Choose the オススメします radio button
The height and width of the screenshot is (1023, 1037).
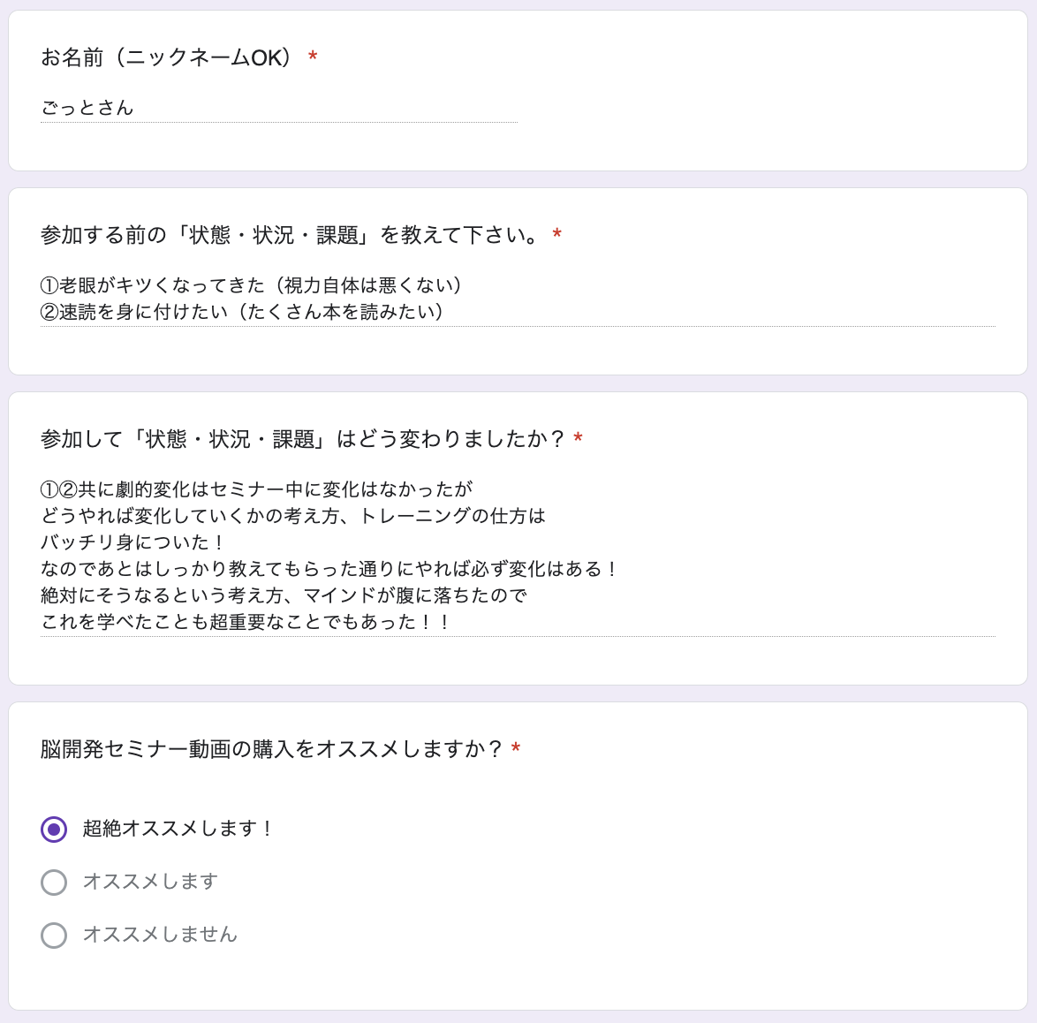click(54, 883)
